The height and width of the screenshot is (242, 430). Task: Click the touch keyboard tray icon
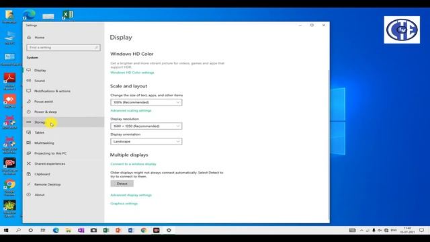(352, 230)
